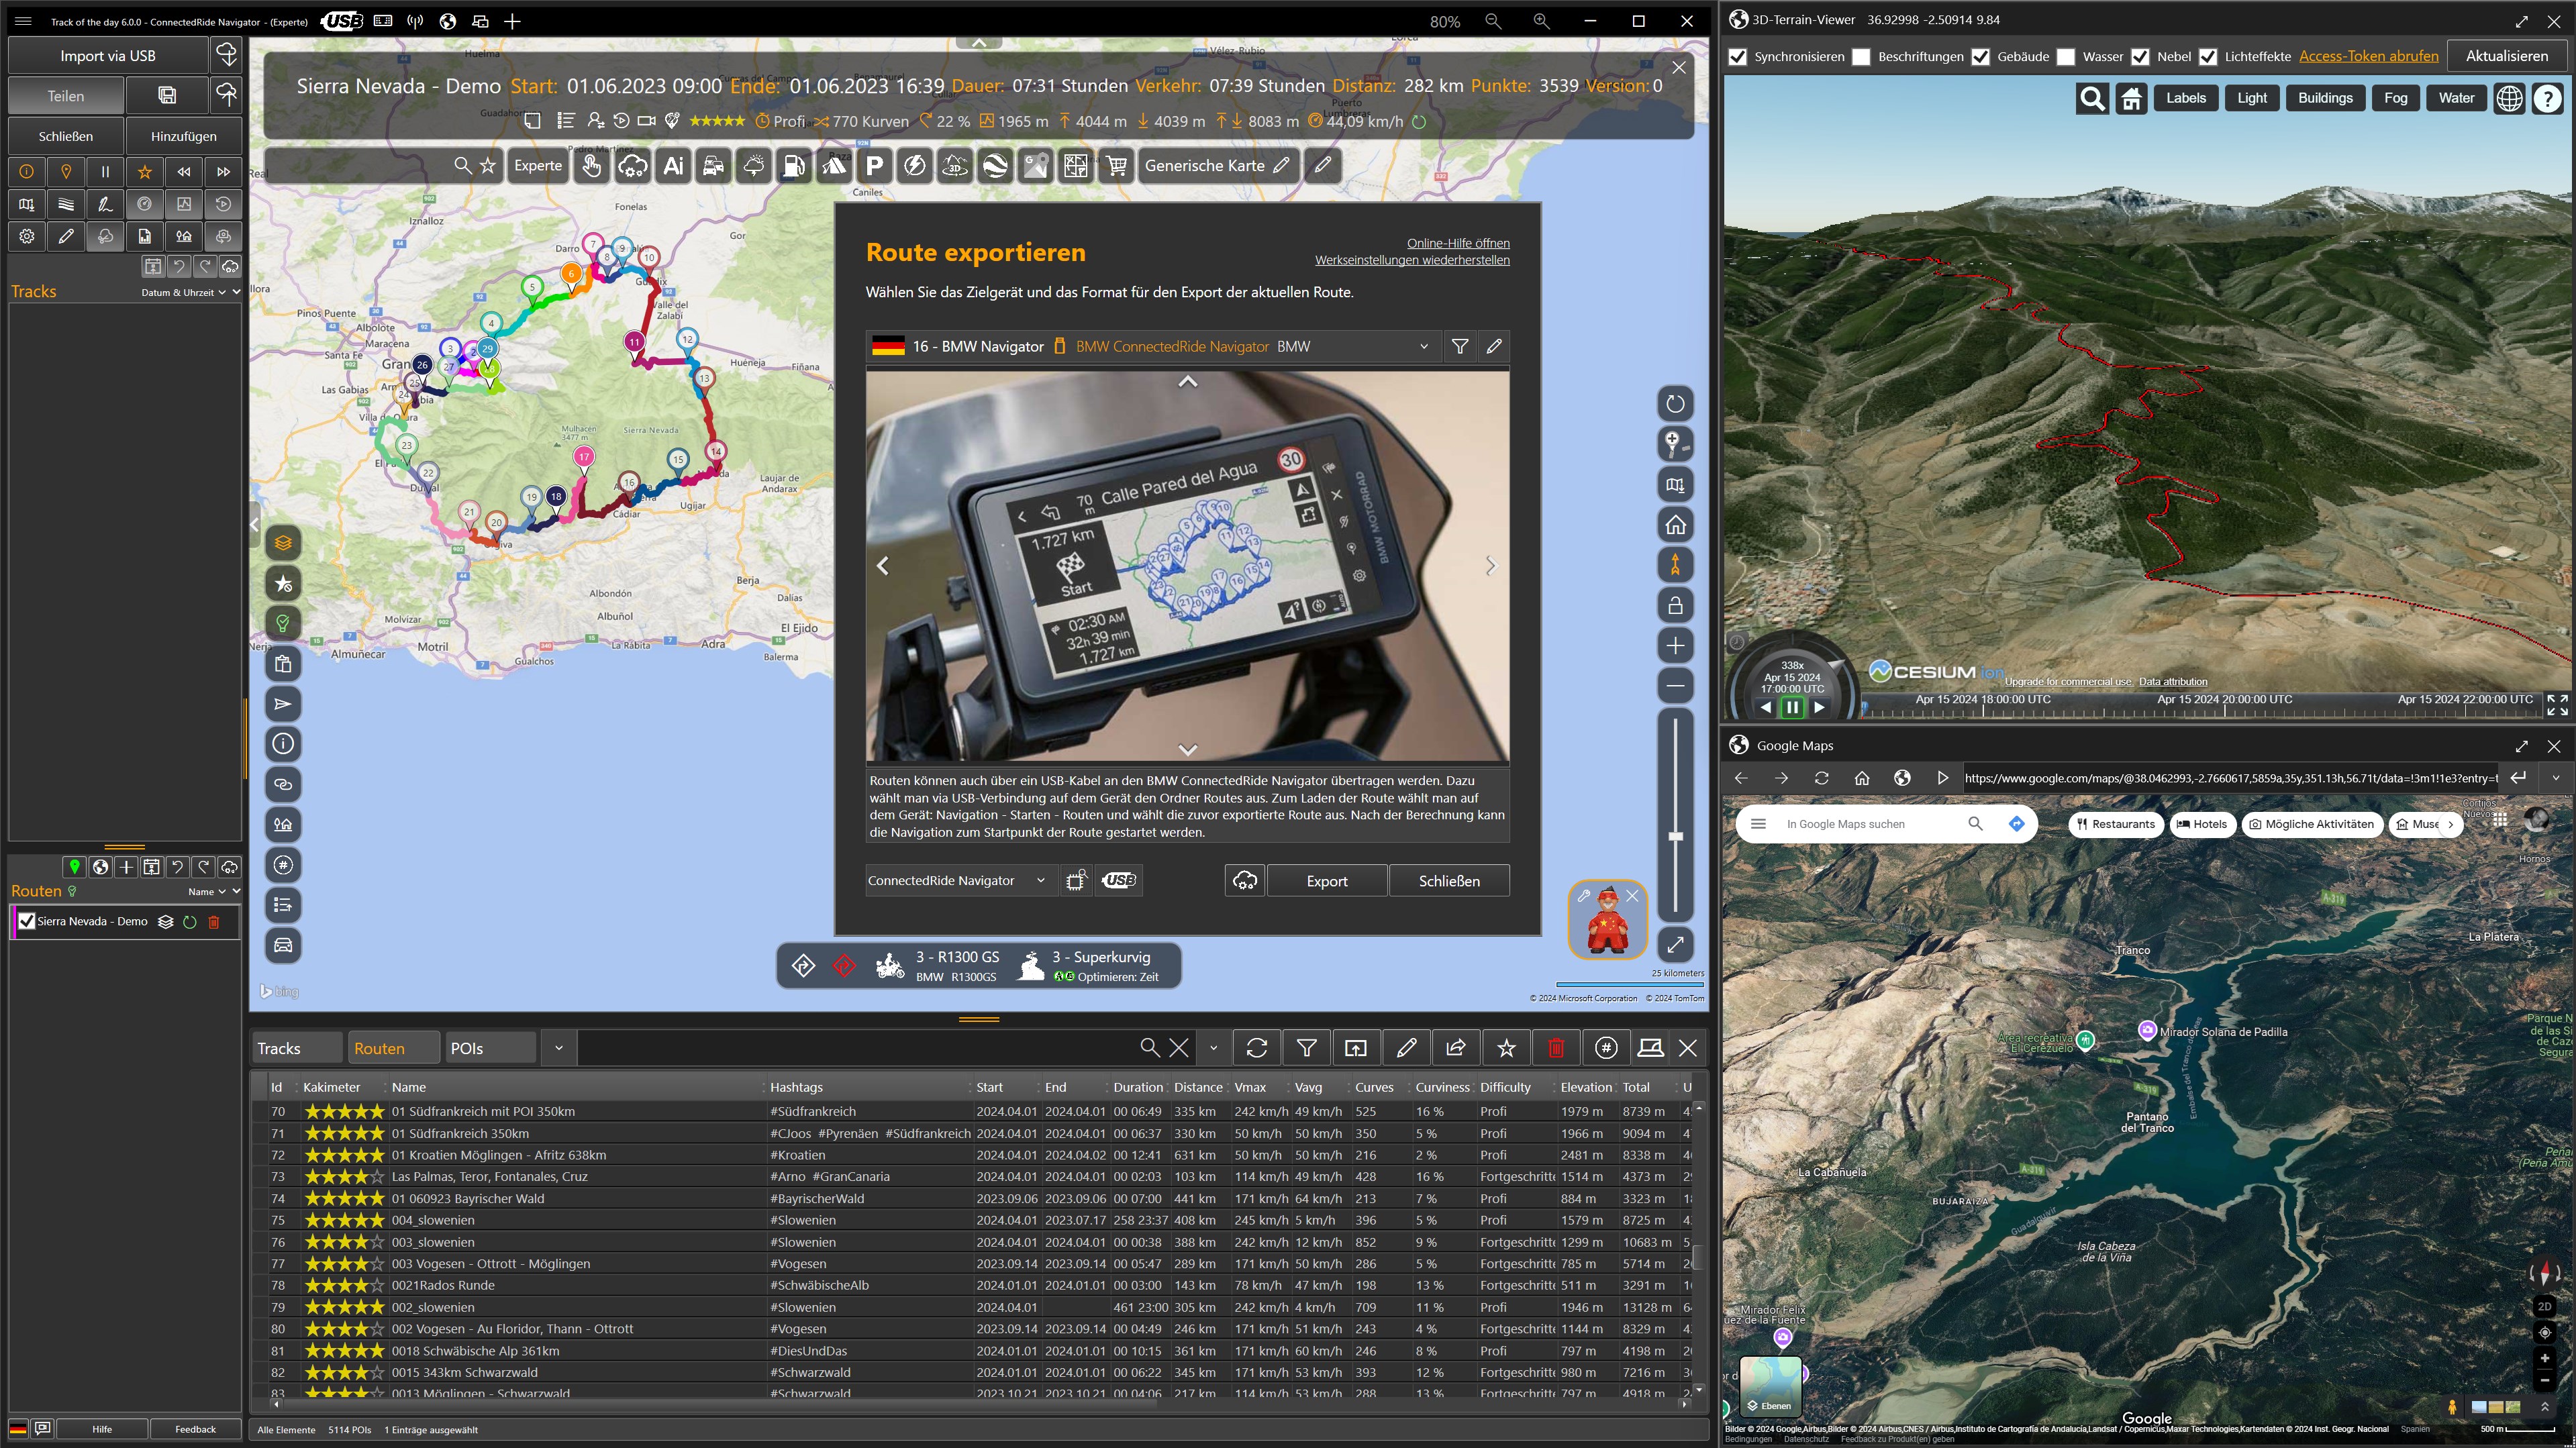Enable the Beschriftungen checkbox
The width and height of the screenshot is (2576, 1448).
(x=1861, y=56)
